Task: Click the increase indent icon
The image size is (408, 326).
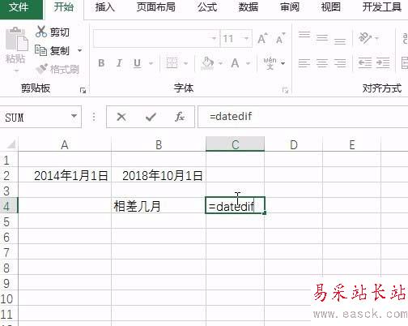Action: coord(383,63)
